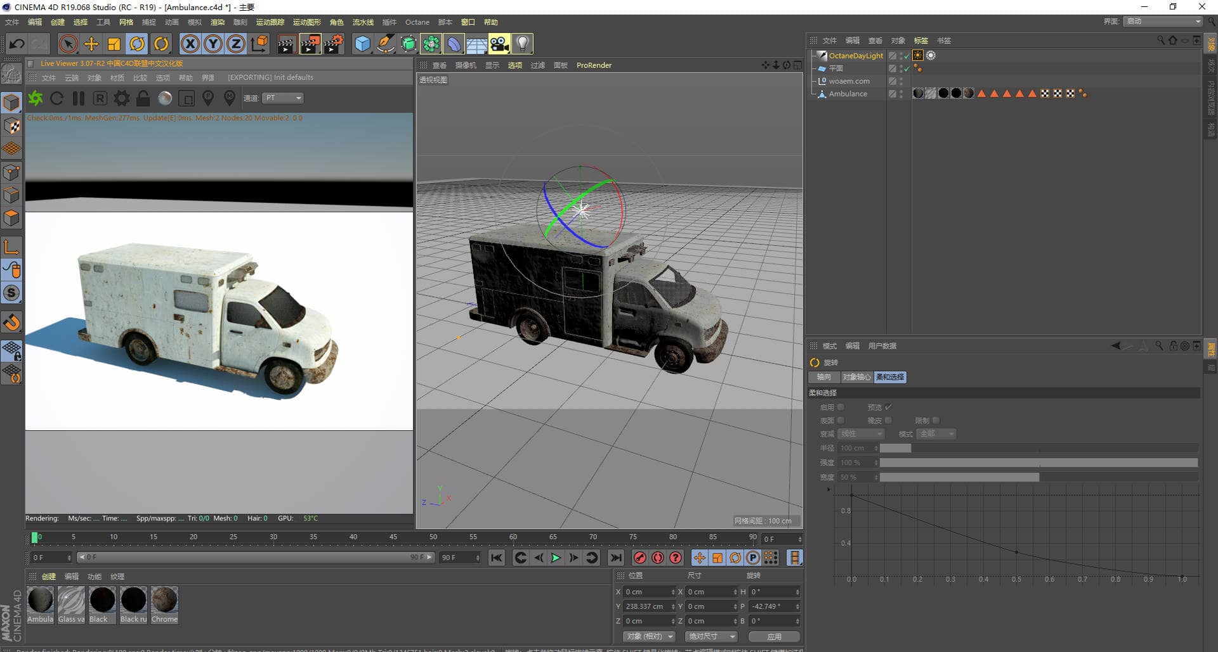1218x652 pixels.
Task: Toggle 启用 soft selection checkbox
Action: pos(841,407)
